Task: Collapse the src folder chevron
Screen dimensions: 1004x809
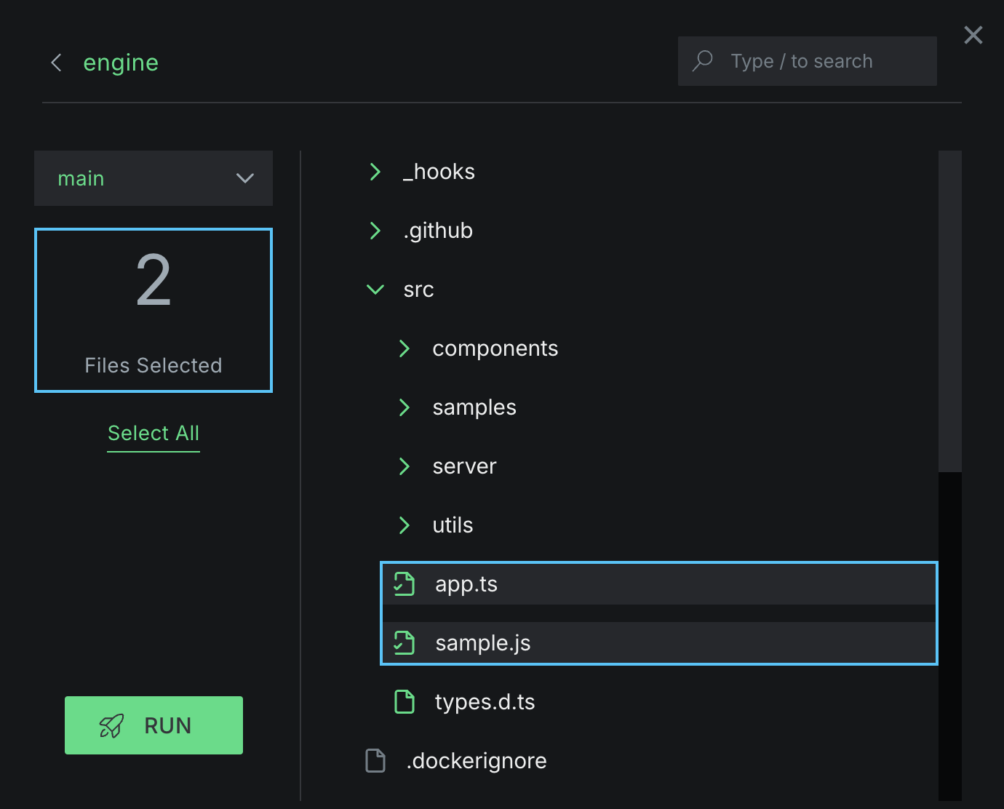Action: [x=375, y=290]
